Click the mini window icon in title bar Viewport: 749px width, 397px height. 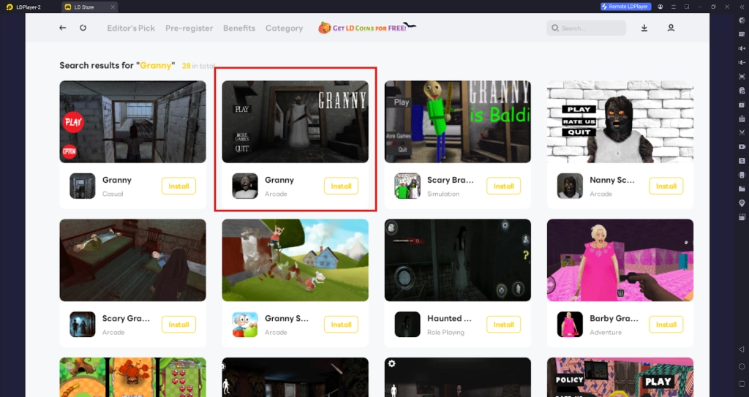point(687,7)
